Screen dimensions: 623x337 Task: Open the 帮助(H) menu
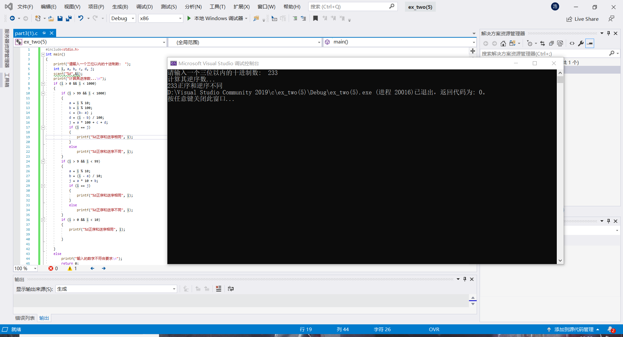click(292, 7)
